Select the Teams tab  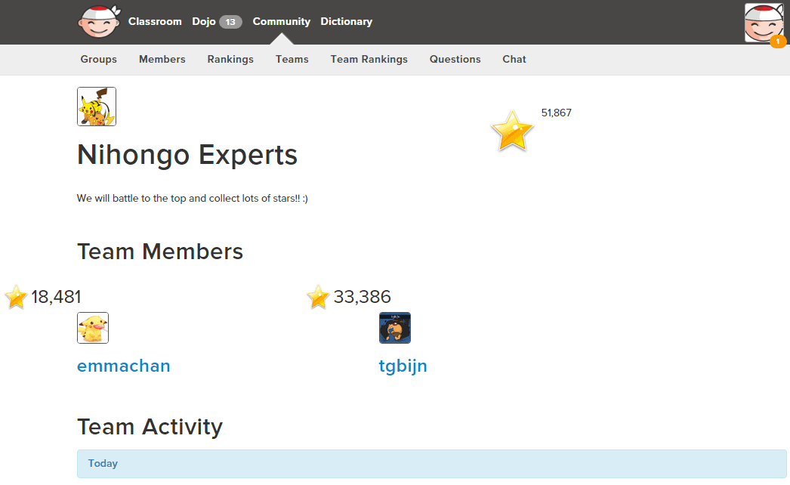click(x=292, y=60)
